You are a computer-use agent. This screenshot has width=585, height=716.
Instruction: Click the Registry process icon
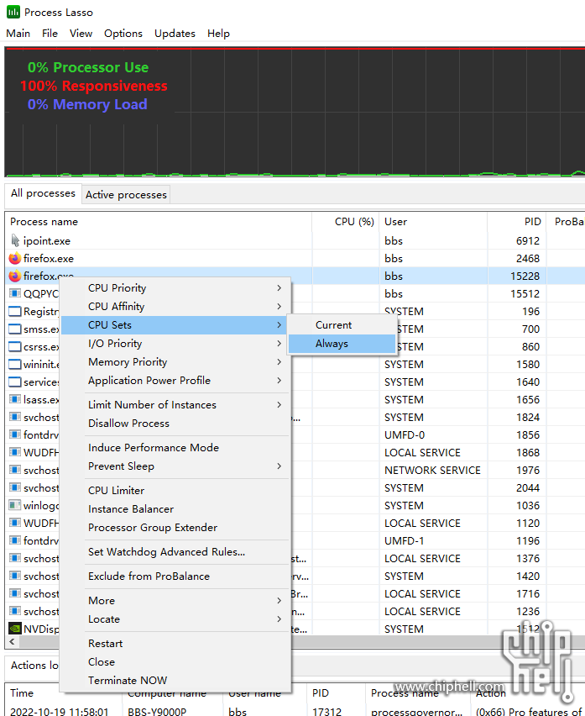[15, 312]
